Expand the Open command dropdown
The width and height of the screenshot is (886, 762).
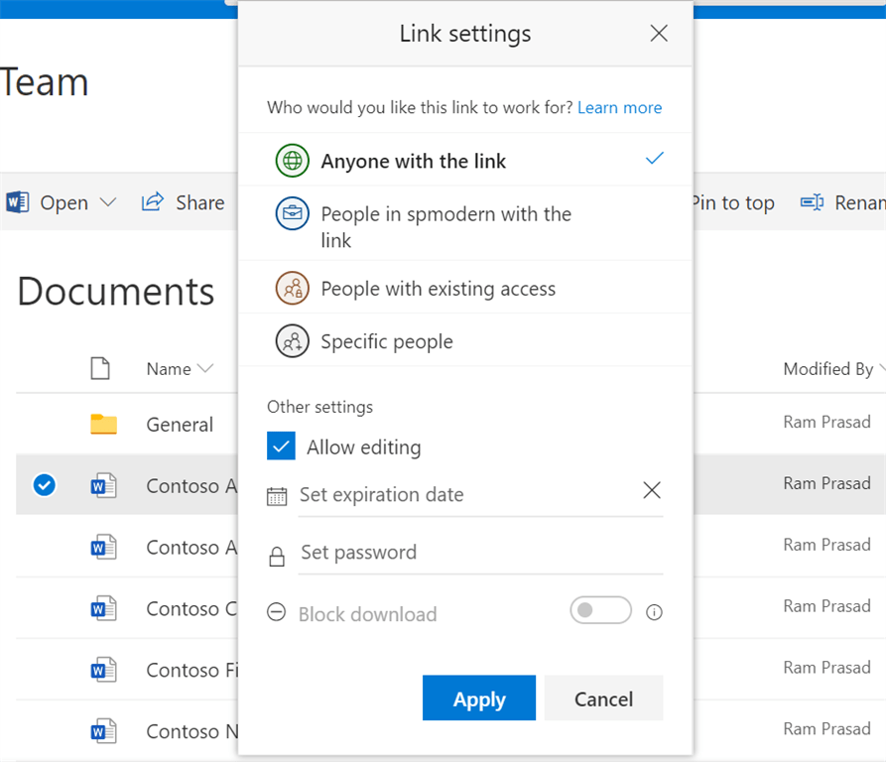click(107, 202)
